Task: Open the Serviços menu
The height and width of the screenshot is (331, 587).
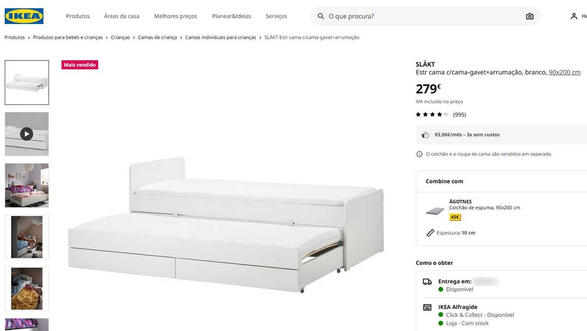Action: click(x=276, y=16)
